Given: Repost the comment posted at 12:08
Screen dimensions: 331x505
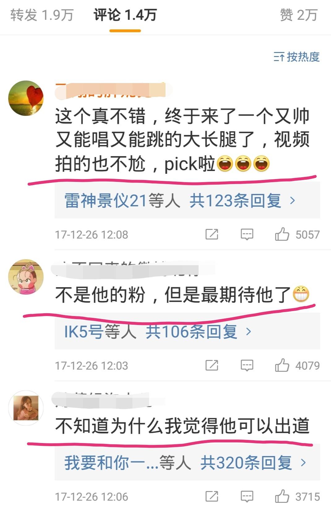Looking at the screenshot, I should [x=212, y=234].
